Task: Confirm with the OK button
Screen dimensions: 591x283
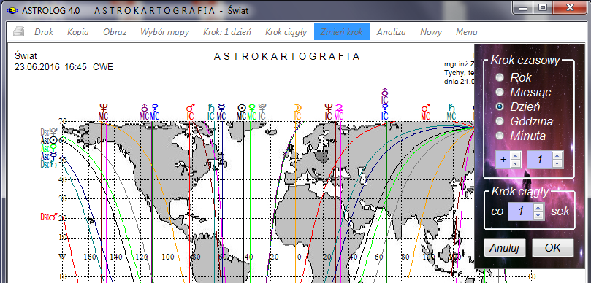Action: (552, 248)
